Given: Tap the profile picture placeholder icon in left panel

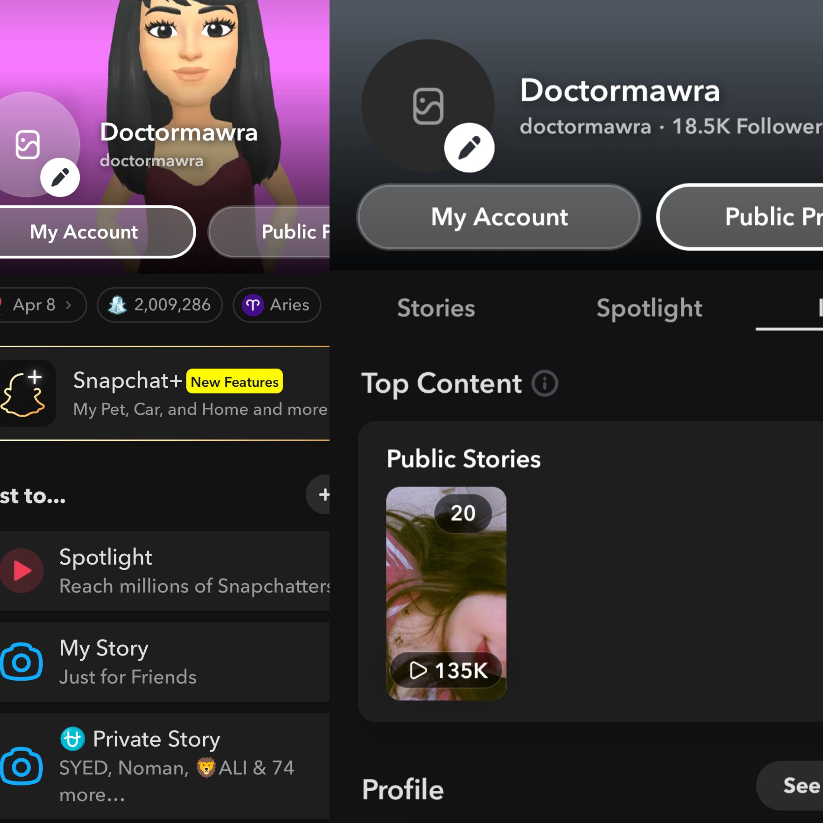Looking at the screenshot, I should tap(28, 145).
